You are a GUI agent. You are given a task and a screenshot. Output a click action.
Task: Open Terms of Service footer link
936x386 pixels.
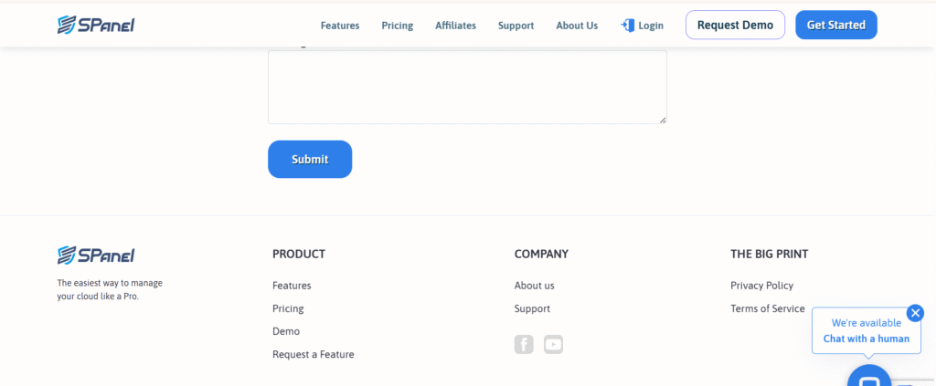[767, 308]
